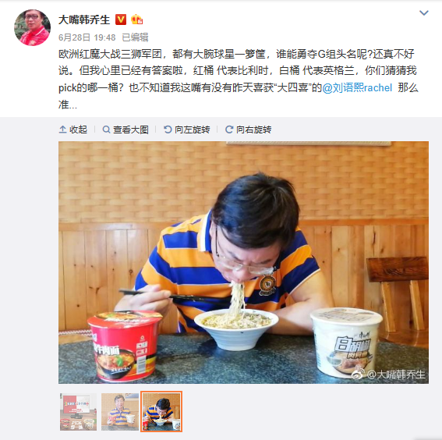Rotate image right with 向右旋转
Screen dimensions: 442x440
click(x=249, y=130)
